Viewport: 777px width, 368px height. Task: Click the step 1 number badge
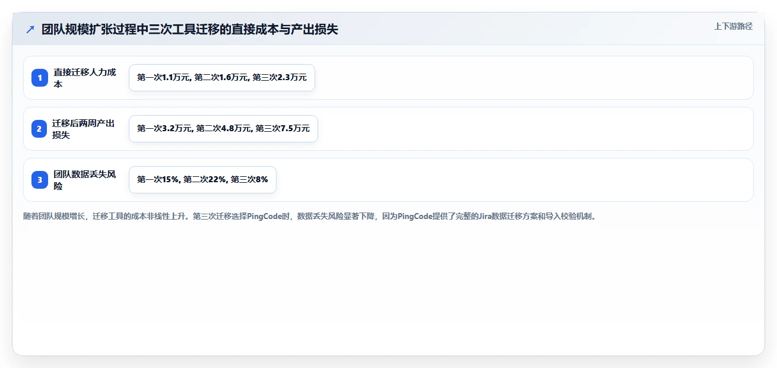[40, 78]
